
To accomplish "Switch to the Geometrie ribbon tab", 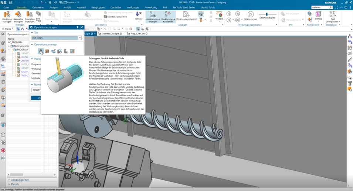I will coord(38,7).
